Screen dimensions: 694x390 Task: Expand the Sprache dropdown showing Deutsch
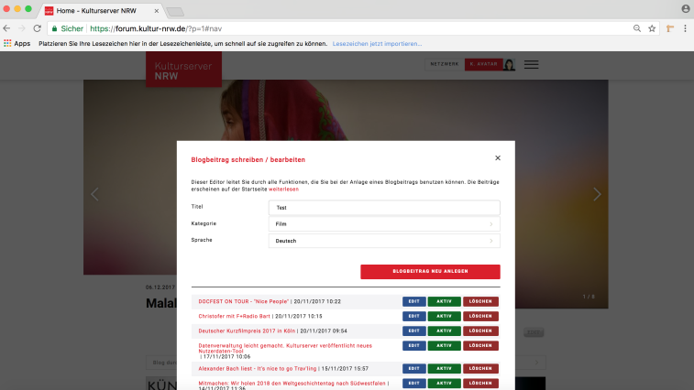pyautogui.click(x=384, y=241)
